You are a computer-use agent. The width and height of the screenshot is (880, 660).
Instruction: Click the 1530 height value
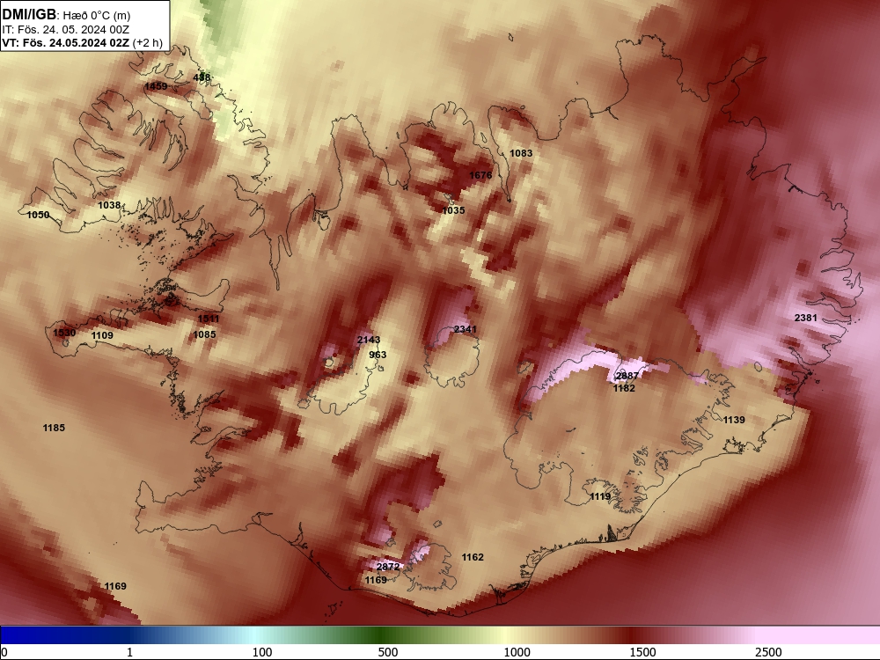[x=64, y=333]
